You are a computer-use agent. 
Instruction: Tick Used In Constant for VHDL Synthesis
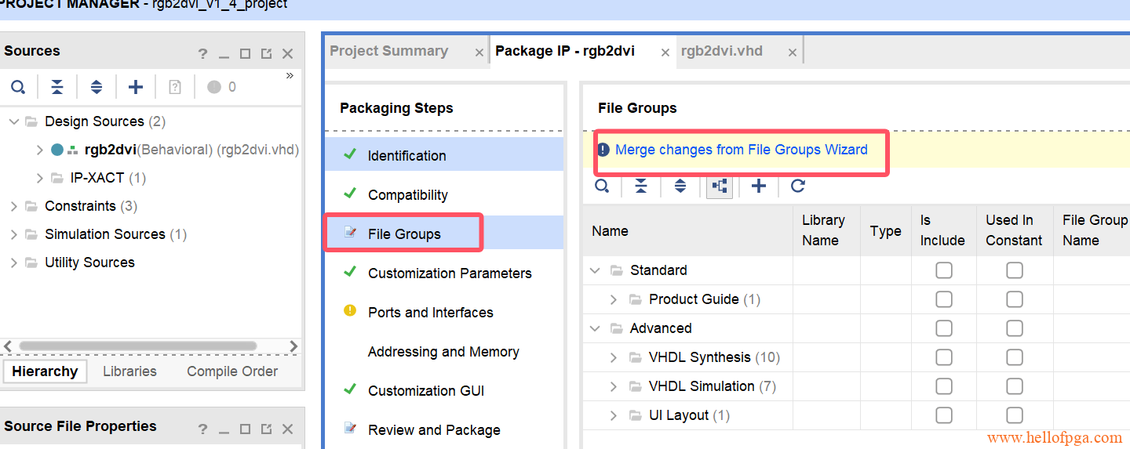[x=1015, y=357]
